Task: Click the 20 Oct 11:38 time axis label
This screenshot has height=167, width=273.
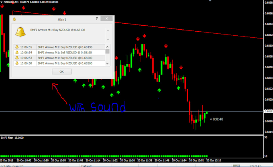Action: click(x=145, y=161)
